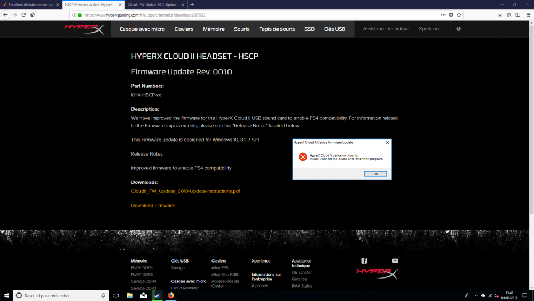
Task: Open FURY DDR4 footer link
Action: click(x=142, y=268)
